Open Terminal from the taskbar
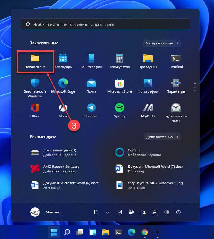The height and width of the screenshot is (239, 214). point(119,232)
